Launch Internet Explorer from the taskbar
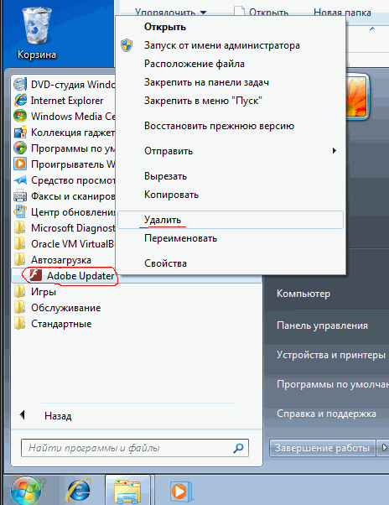Screen dimensions: 389x505 click(x=78, y=492)
